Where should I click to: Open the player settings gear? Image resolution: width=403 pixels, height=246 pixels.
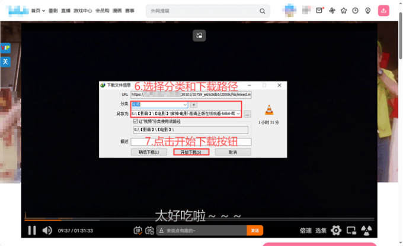tap(336, 231)
